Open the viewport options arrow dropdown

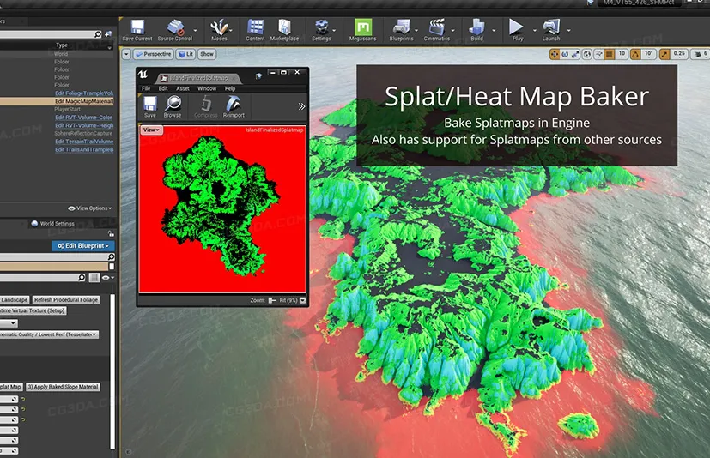pos(126,54)
